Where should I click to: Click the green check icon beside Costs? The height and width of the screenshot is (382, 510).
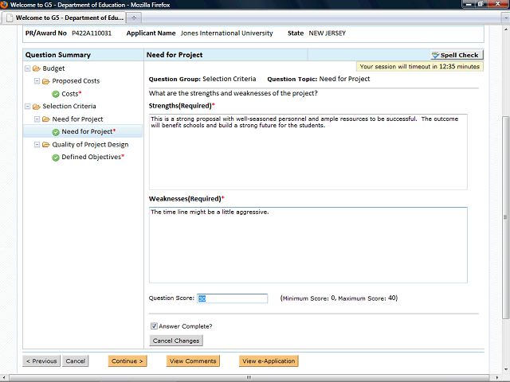pos(56,94)
